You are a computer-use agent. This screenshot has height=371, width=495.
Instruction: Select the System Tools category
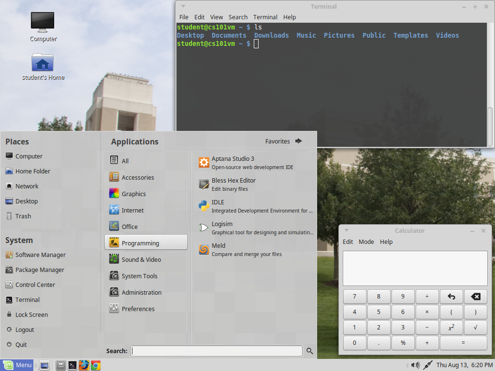tap(146, 276)
